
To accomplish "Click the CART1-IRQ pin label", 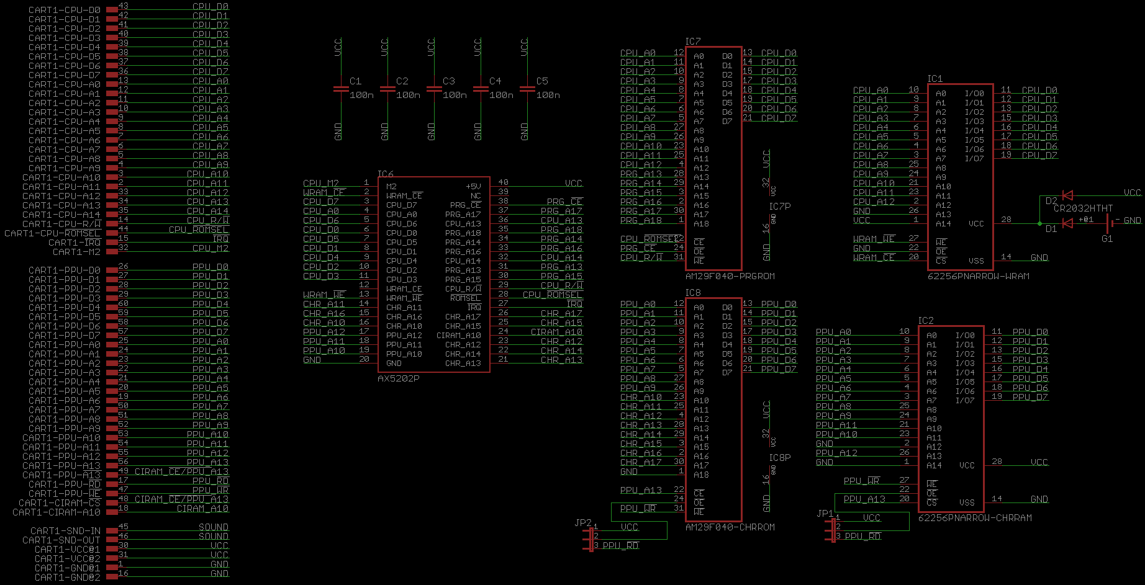I will coord(75,243).
